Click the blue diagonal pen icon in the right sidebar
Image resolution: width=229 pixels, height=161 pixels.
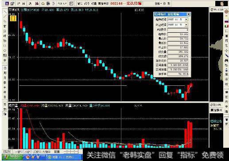(x=226, y=56)
